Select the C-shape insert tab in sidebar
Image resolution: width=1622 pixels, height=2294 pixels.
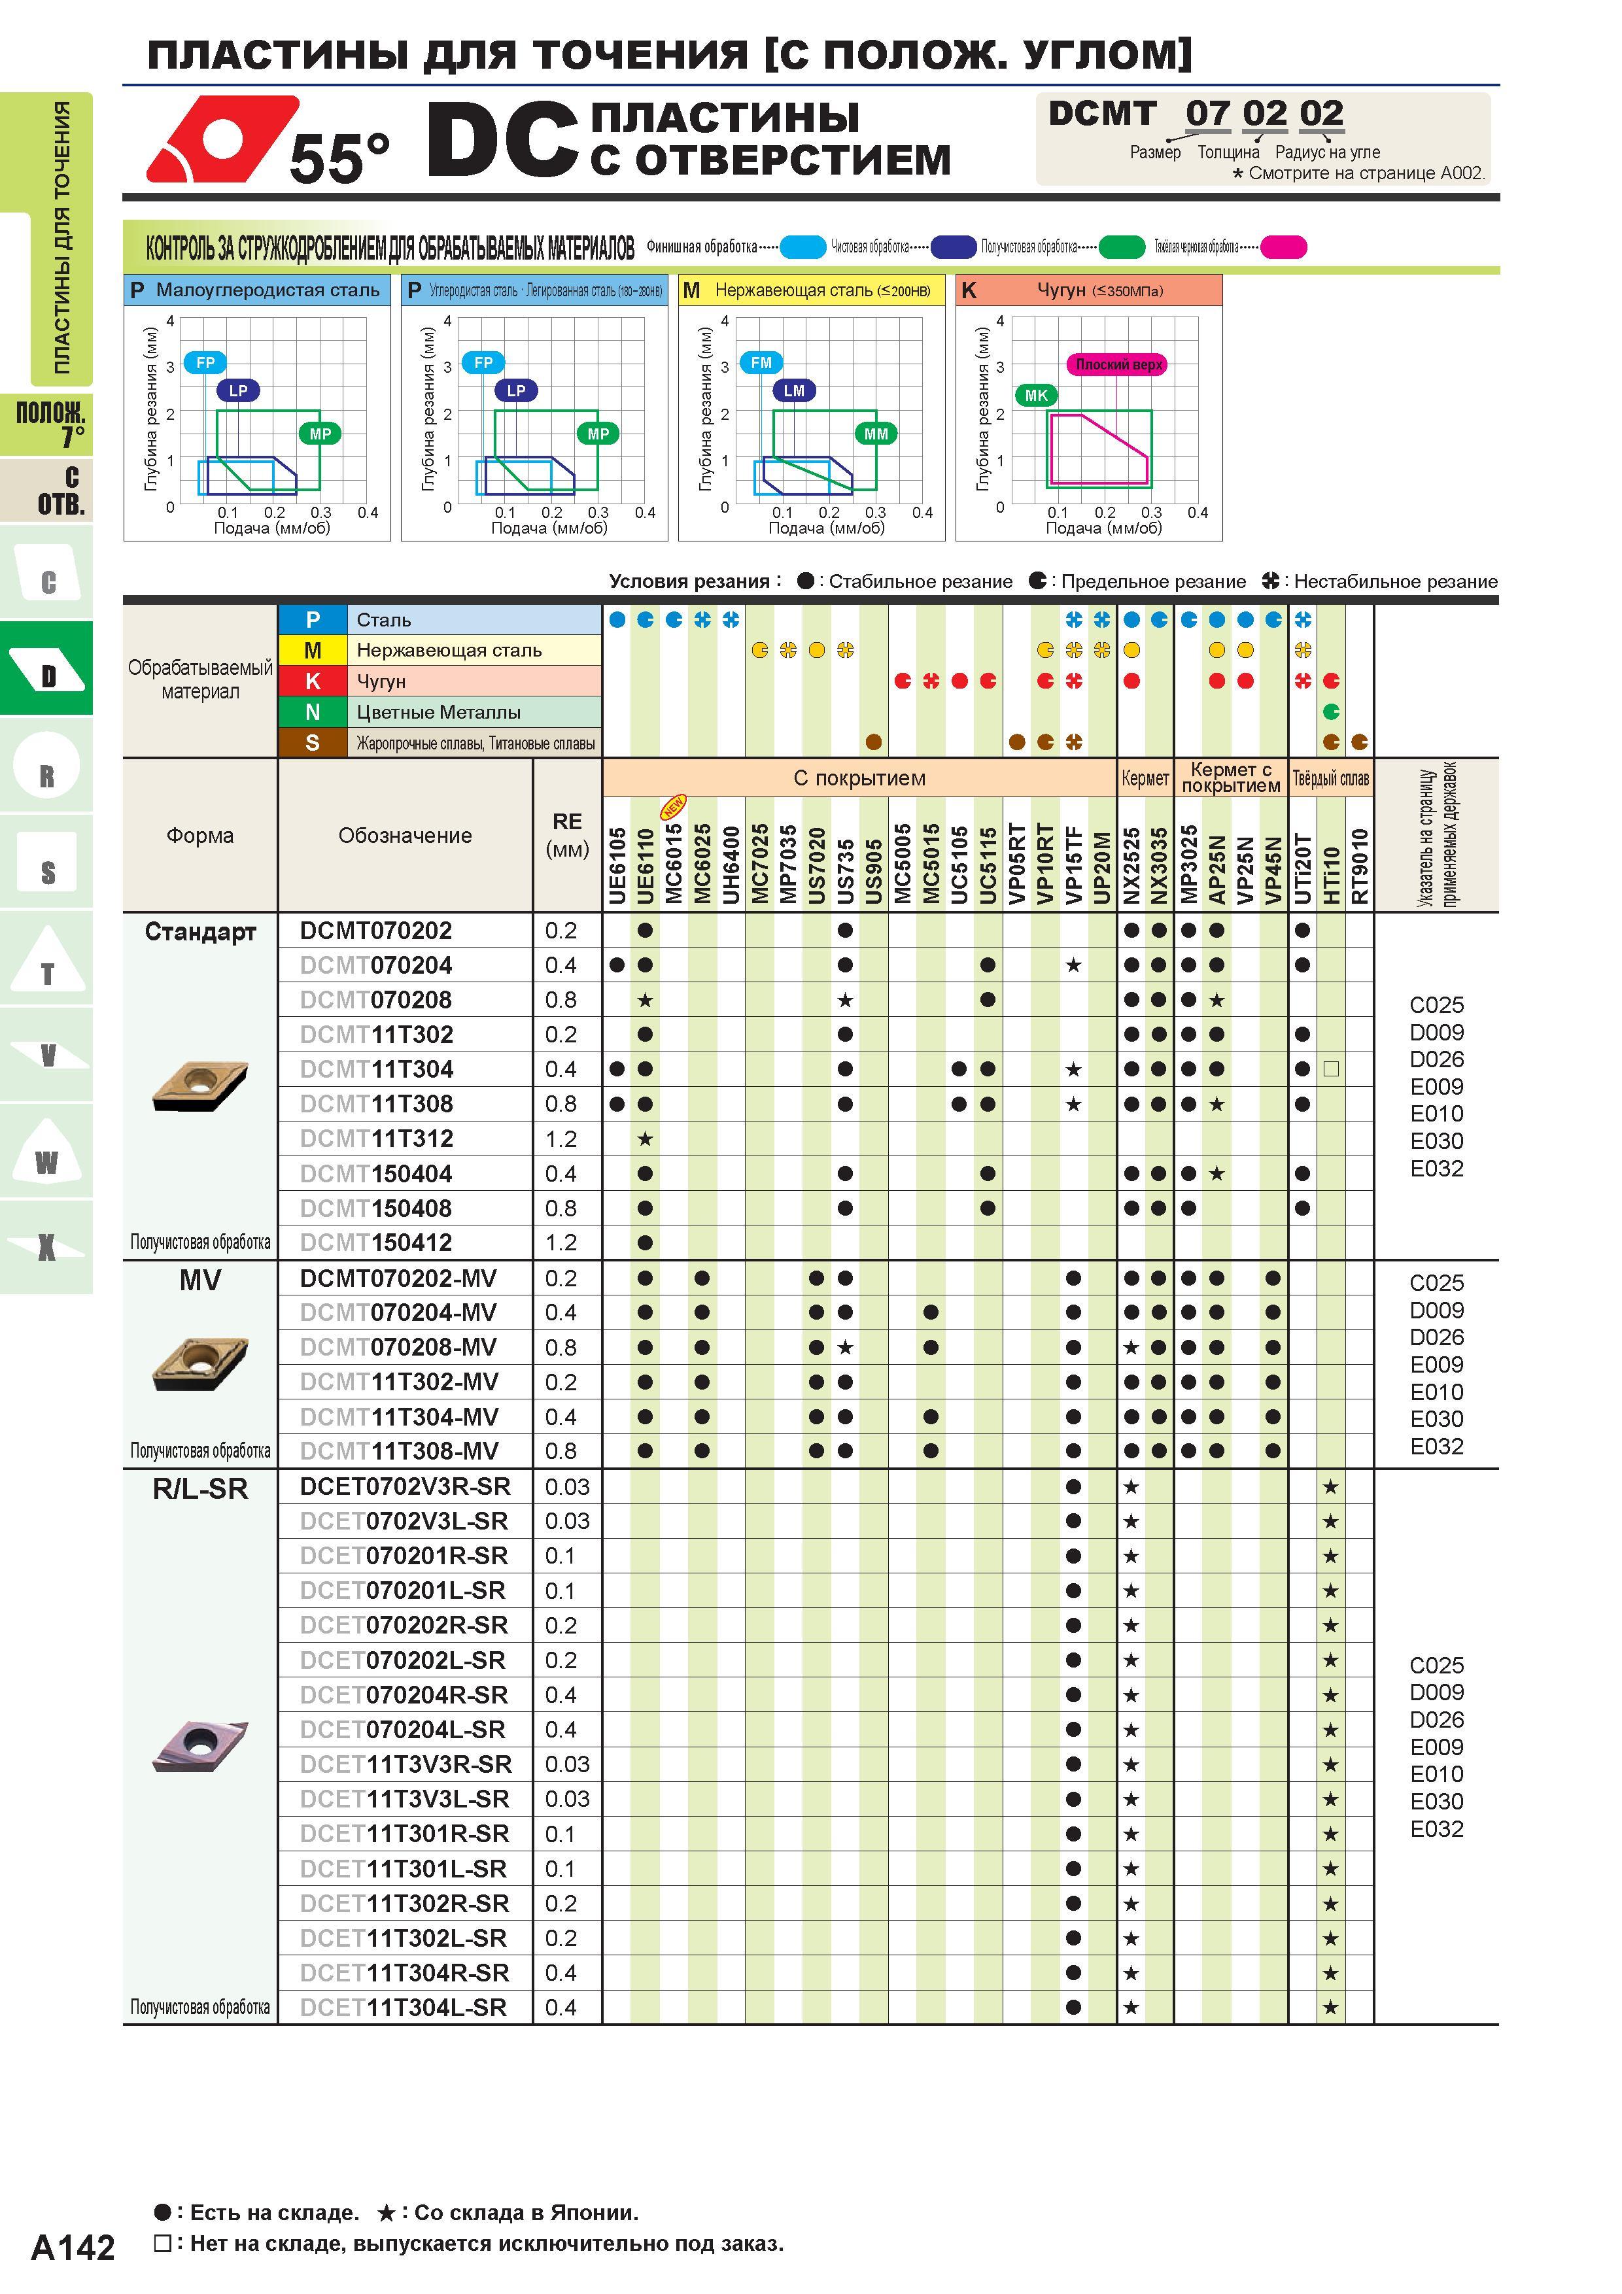pos(47,572)
